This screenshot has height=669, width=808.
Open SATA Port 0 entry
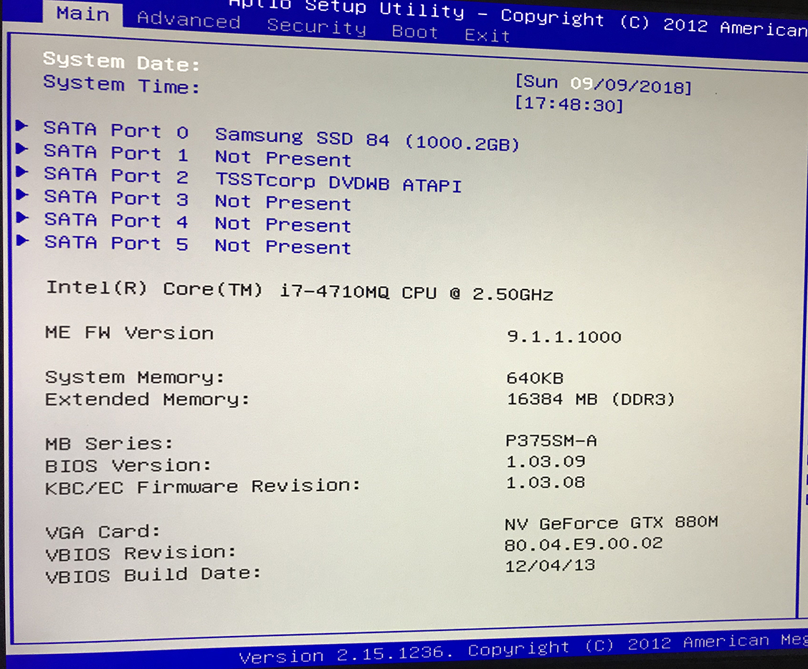click(281, 136)
